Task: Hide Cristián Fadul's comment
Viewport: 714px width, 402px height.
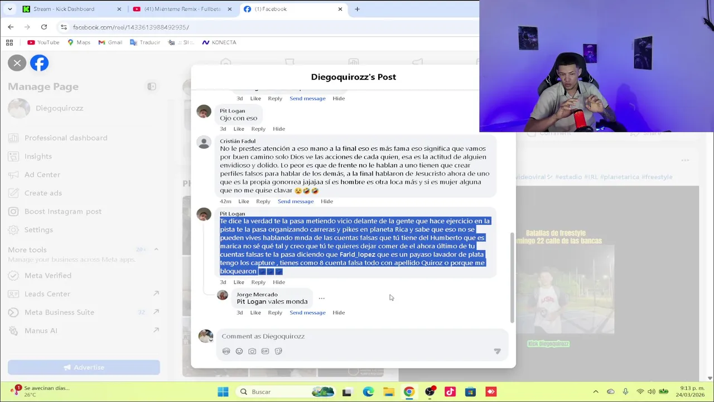Action: click(x=327, y=202)
